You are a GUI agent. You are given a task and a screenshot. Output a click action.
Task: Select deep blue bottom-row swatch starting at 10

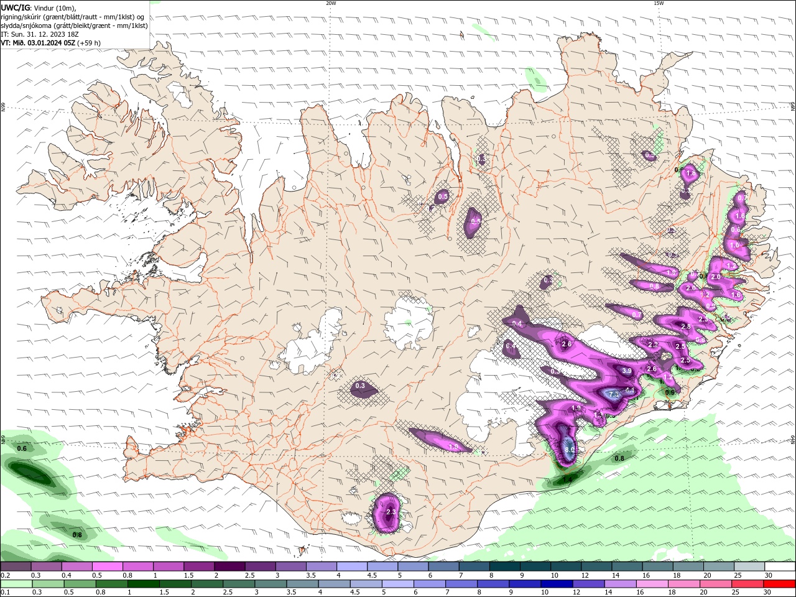pos(556,584)
